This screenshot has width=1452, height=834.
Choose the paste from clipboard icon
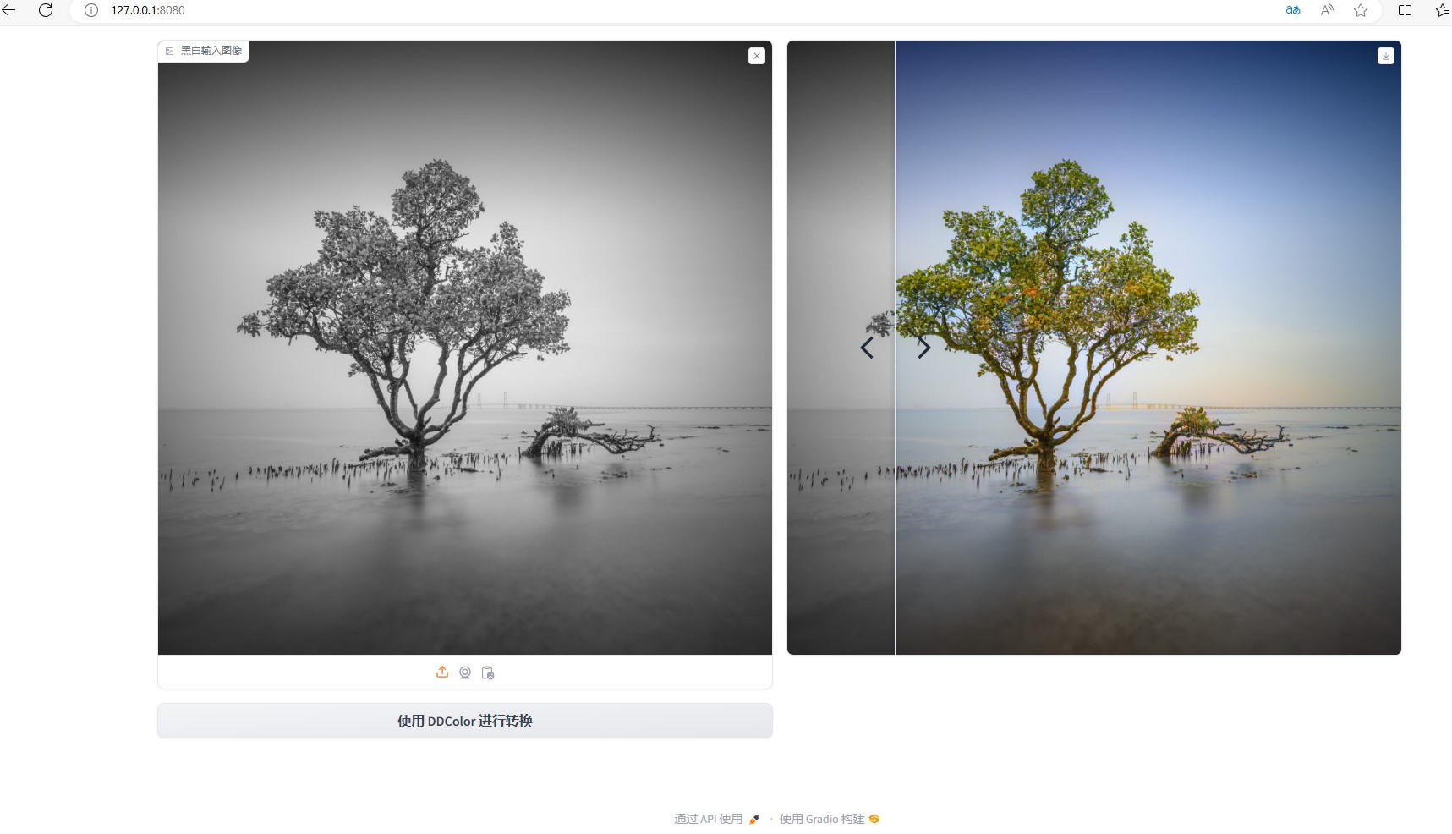(488, 672)
